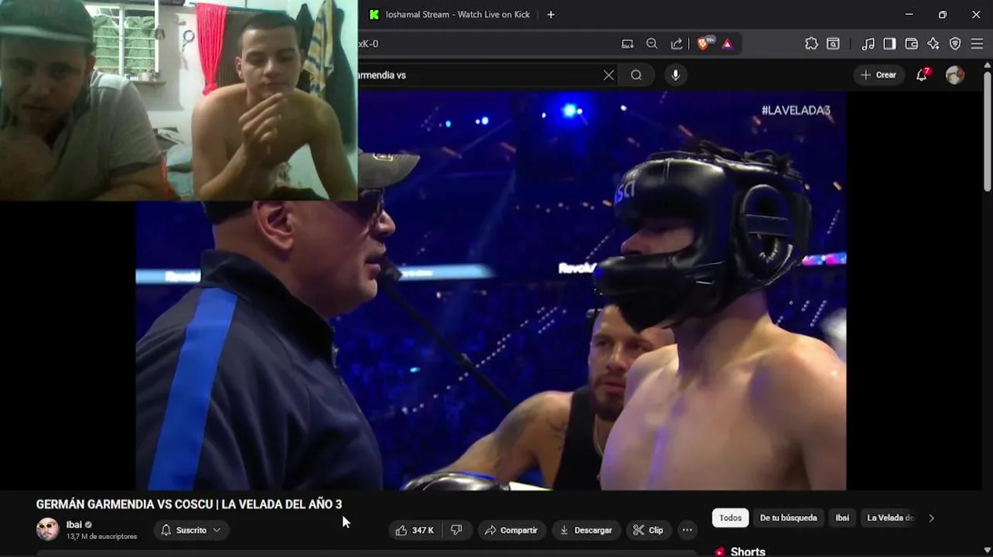This screenshot has width=993, height=557.
Task: Share this page via address bar icon
Action: [x=677, y=44]
